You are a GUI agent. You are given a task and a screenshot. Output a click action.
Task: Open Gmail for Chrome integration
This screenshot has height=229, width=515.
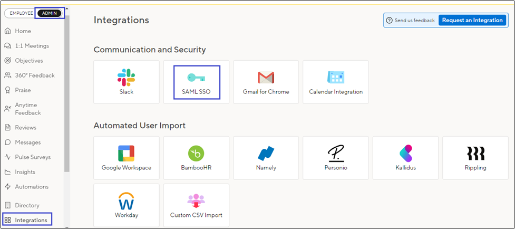coord(266,81)
